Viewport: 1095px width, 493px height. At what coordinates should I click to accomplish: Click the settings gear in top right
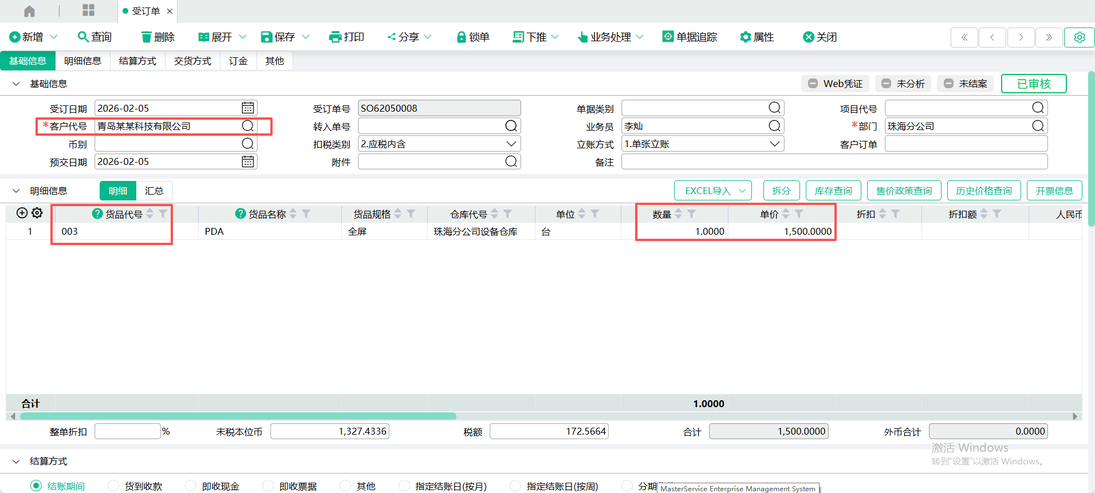tap(1079, 37)
